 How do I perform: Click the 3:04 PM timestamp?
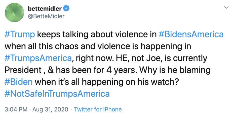[x=16, y=109]
